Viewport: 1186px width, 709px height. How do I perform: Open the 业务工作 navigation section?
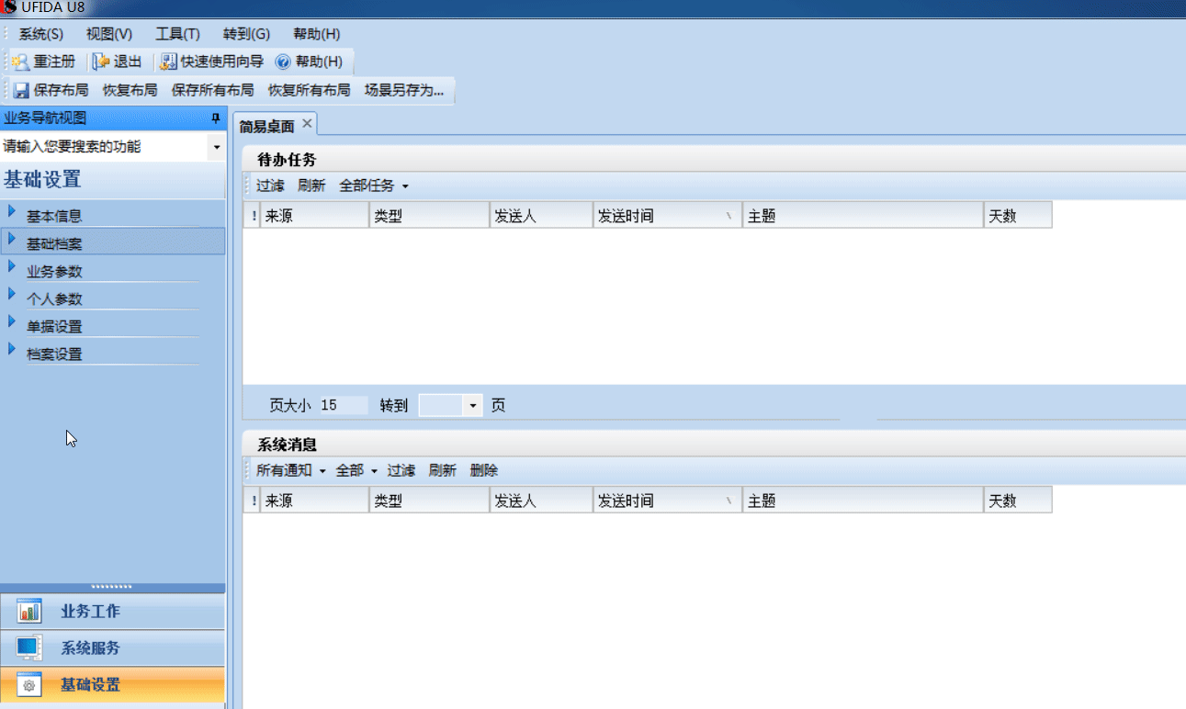pyautogui.click(x=112, y=612)
